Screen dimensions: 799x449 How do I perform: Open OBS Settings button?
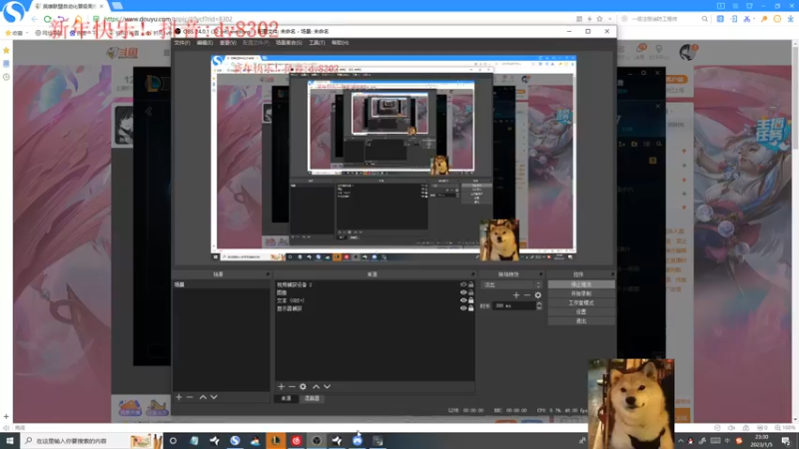pyautogui.click(x=581, y=311)
